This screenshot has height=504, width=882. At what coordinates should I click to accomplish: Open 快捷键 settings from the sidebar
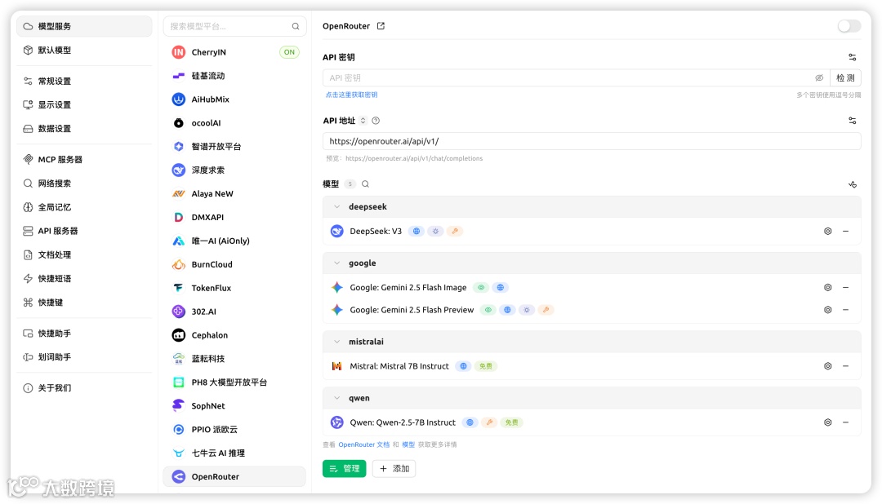[51, 303]
